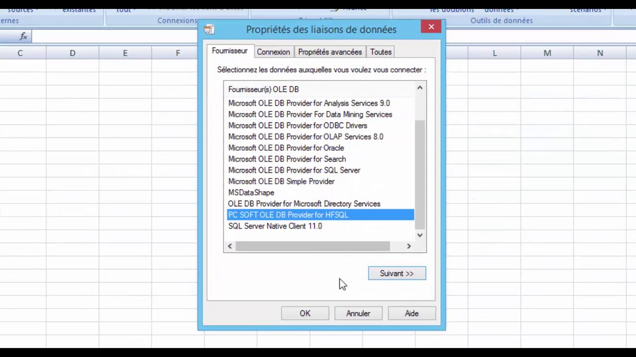Select OLE DB Provider for ODBC Drivers
The image size is (636, 357).
pyautogui.click(x=298, y=125)
